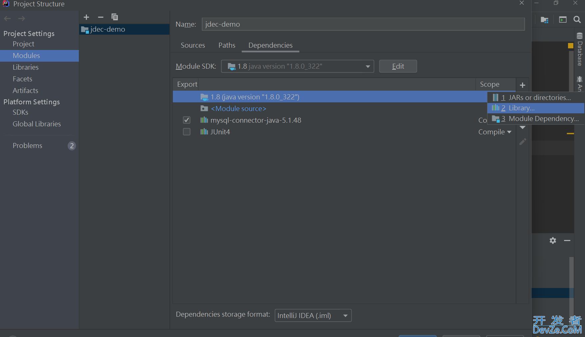Select Modules in Project Settings

(39, 56)
